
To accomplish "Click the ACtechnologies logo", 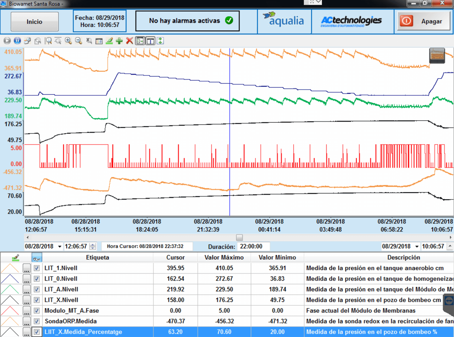I will tap(351, 21).
